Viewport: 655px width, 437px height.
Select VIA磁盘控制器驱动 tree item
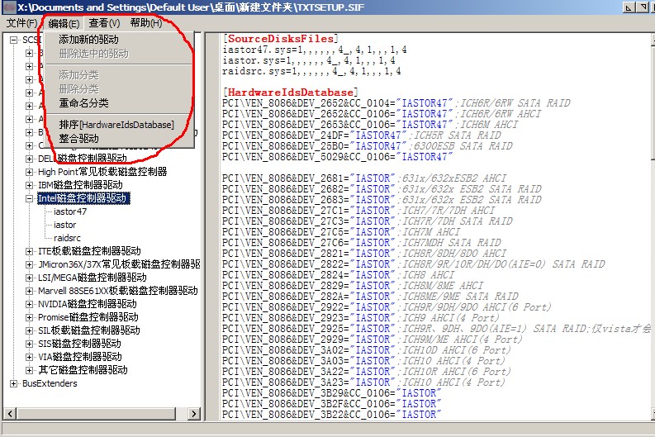pyautogui.click(x=80, y=357)
